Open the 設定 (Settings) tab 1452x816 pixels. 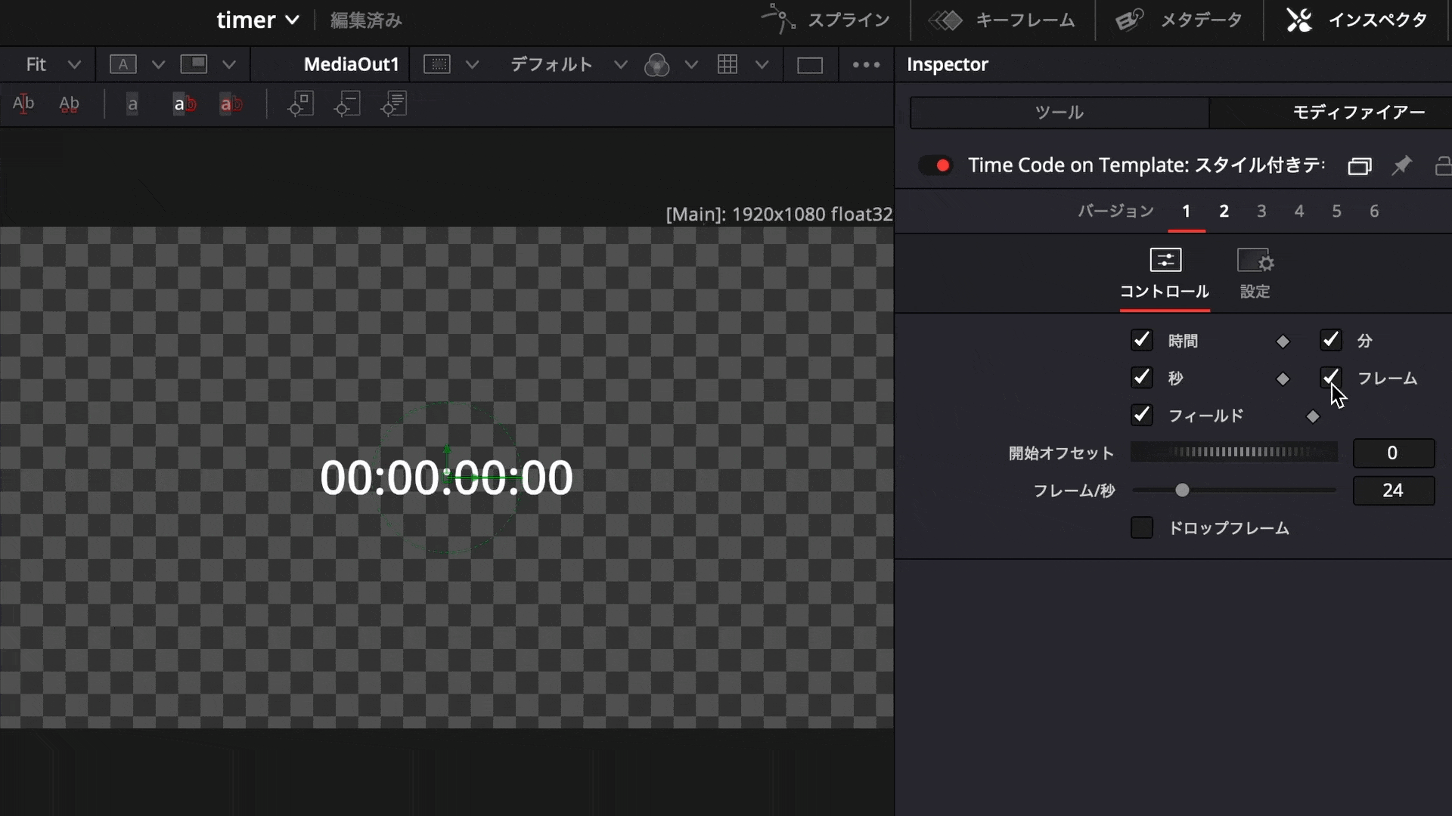[1255, 274]
